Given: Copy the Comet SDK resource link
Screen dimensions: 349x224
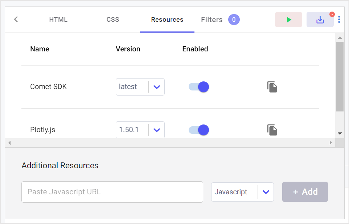Looking at the screenshot, I should pos(272,87).
